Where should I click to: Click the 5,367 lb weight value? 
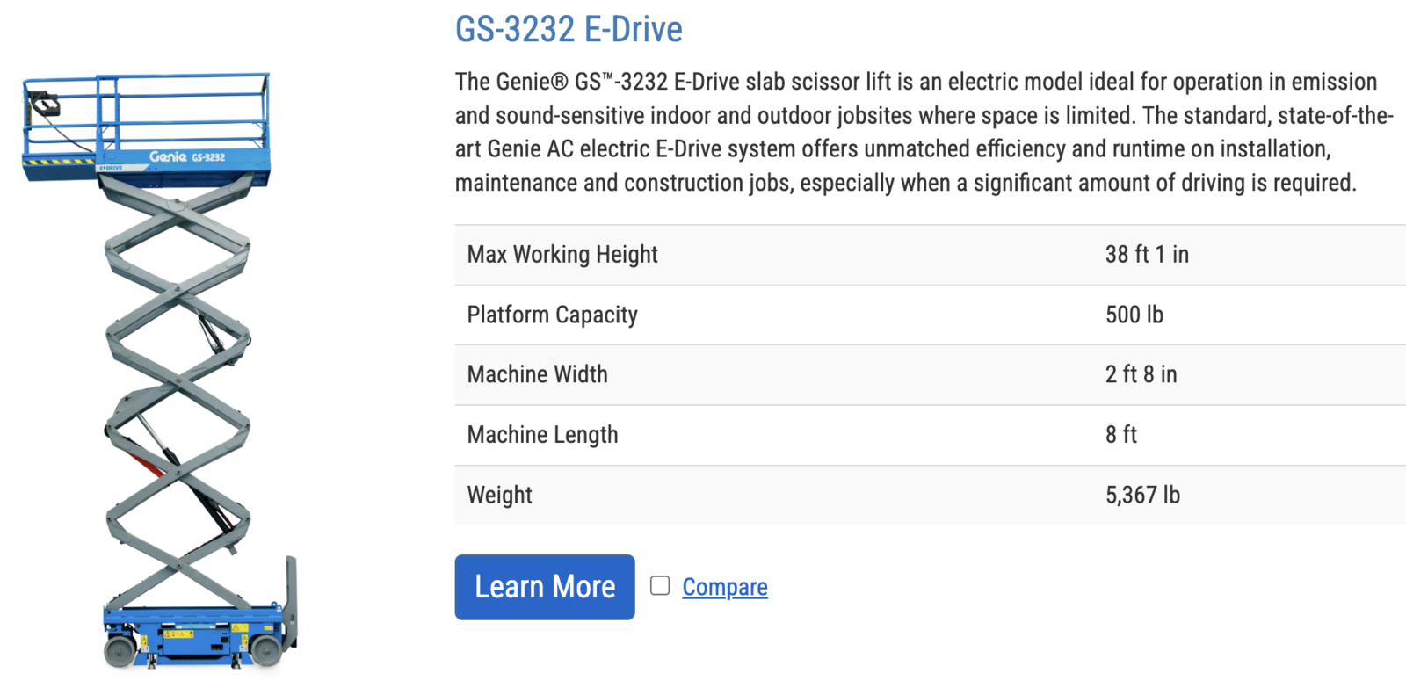click(1142, 496)
